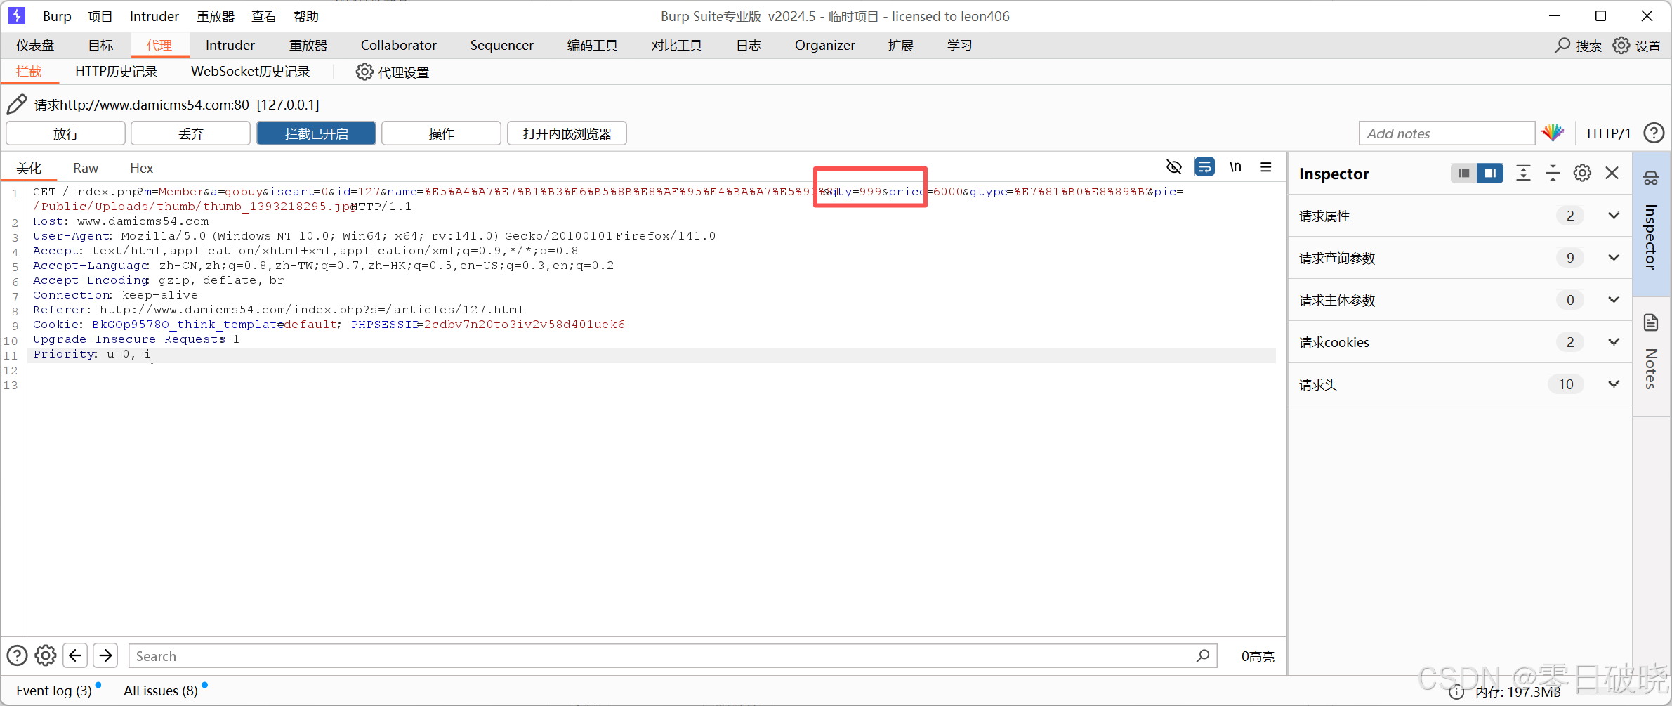The height and width of the screenshot is (706, 1672).
Task: Toggle hide non-printable characters eye icon
Action: point(1173,167)
